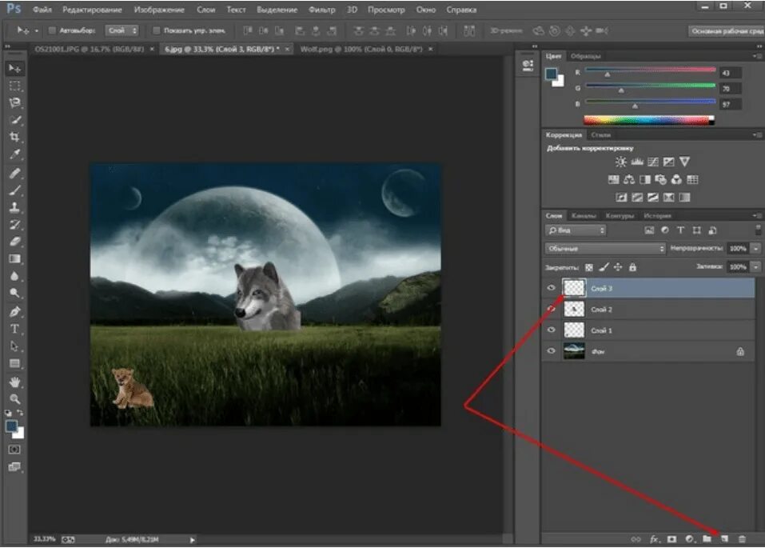The image size is (765, 548).
Task: Select the Rectangle shape tool
Action: pos(14,363)
